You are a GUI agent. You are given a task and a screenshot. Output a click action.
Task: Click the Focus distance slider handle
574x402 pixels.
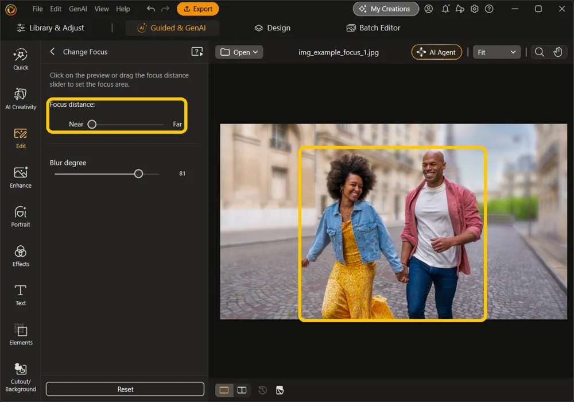pos(92,125)
